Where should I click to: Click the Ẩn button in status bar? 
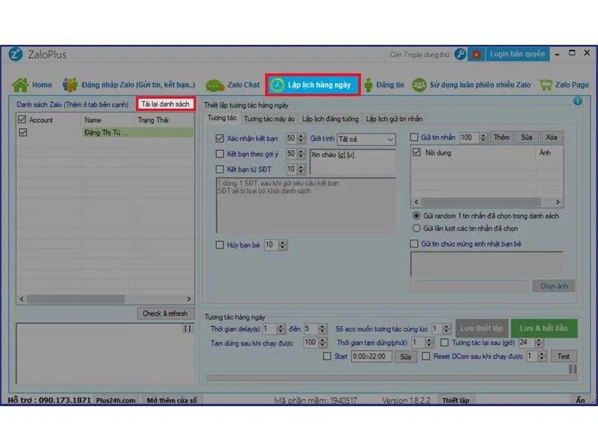tap(580, 400)
